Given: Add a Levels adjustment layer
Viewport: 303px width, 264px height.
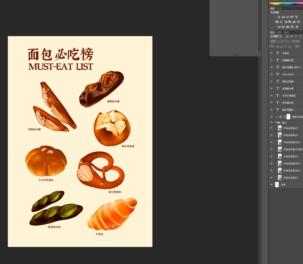Looking at the screenshot, I should tap(283, 17).
